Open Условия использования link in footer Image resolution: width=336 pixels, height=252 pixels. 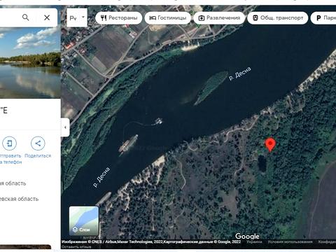click(290, 241)
